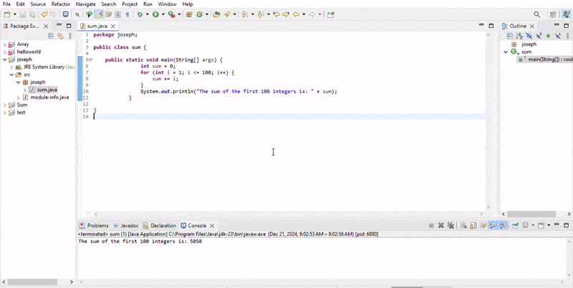Remove launch with console X icon
This screenshot has height=288, width=573.
tap(441, 226)
